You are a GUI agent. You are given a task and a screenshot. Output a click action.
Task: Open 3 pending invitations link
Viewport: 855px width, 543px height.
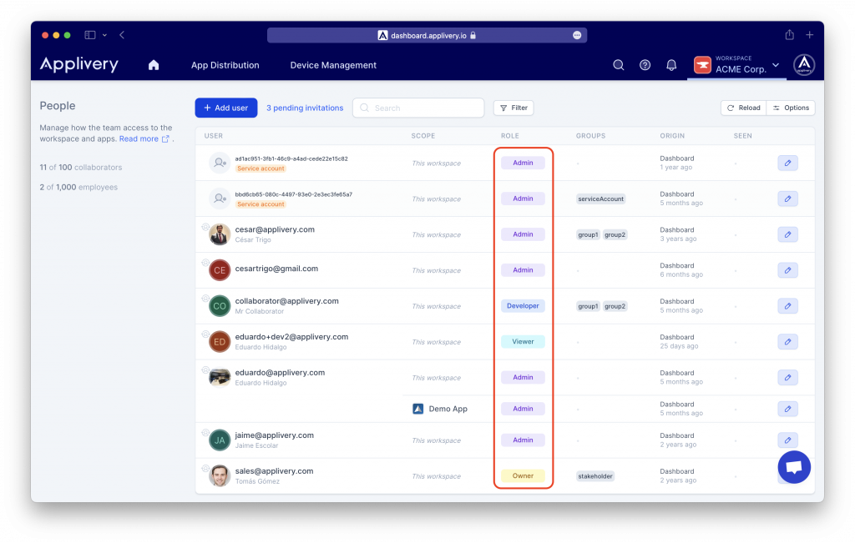(x=305, y=108)
